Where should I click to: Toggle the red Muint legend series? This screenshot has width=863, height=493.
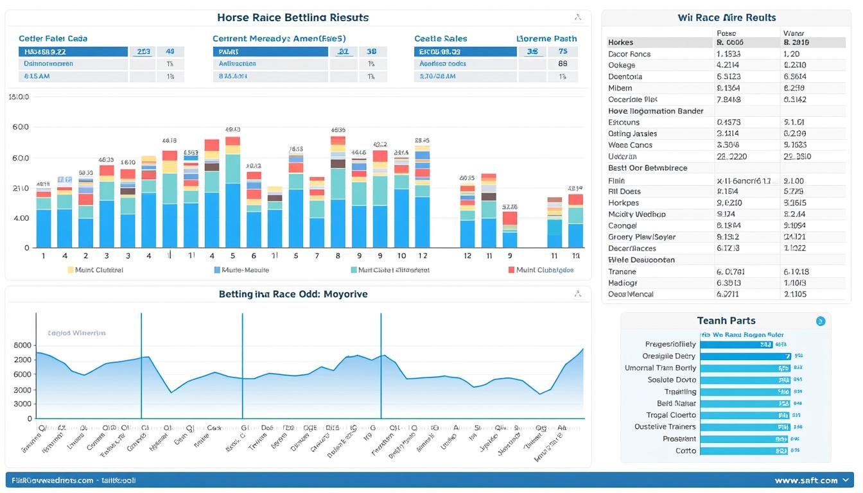tap(511, 270)
